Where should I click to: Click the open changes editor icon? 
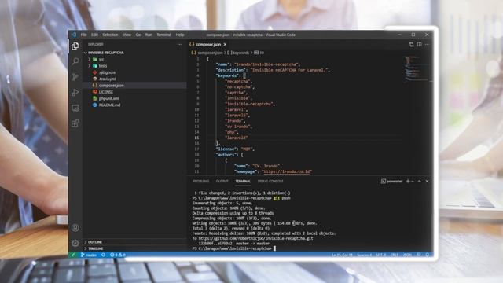pyautogui.click(x=411, y=44)
